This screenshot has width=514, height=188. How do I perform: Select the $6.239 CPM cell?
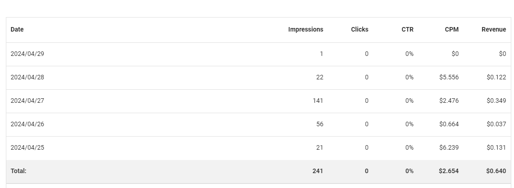(449, 148)
